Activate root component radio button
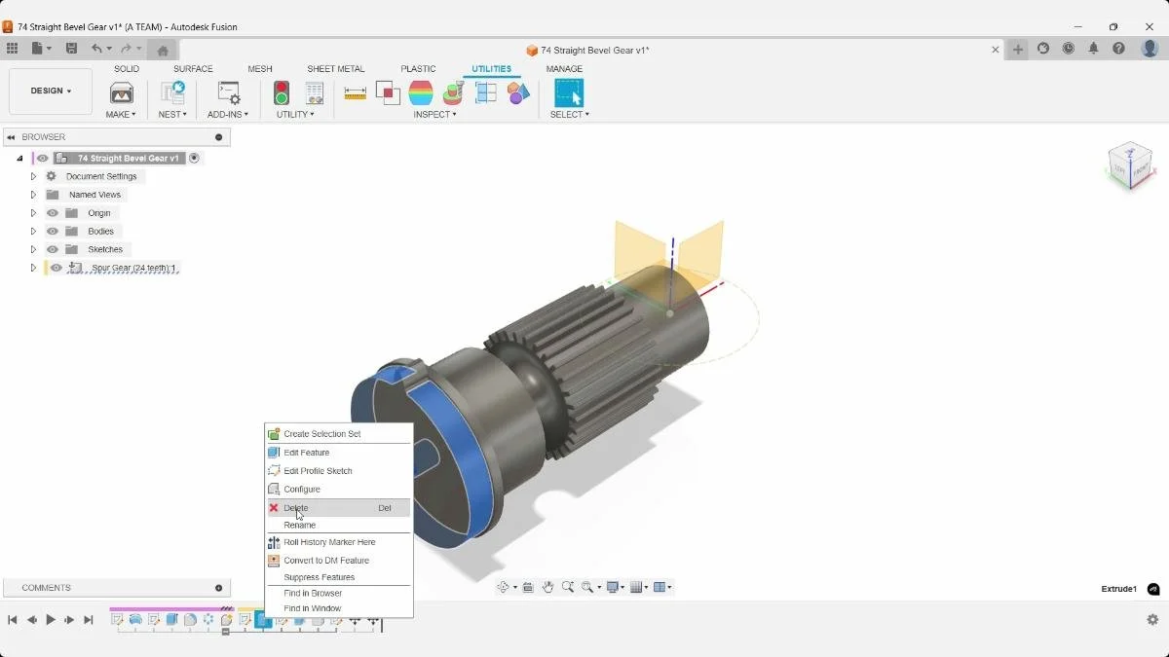Viewport: 1169px width, 657px height. click(x=194, y=158)
